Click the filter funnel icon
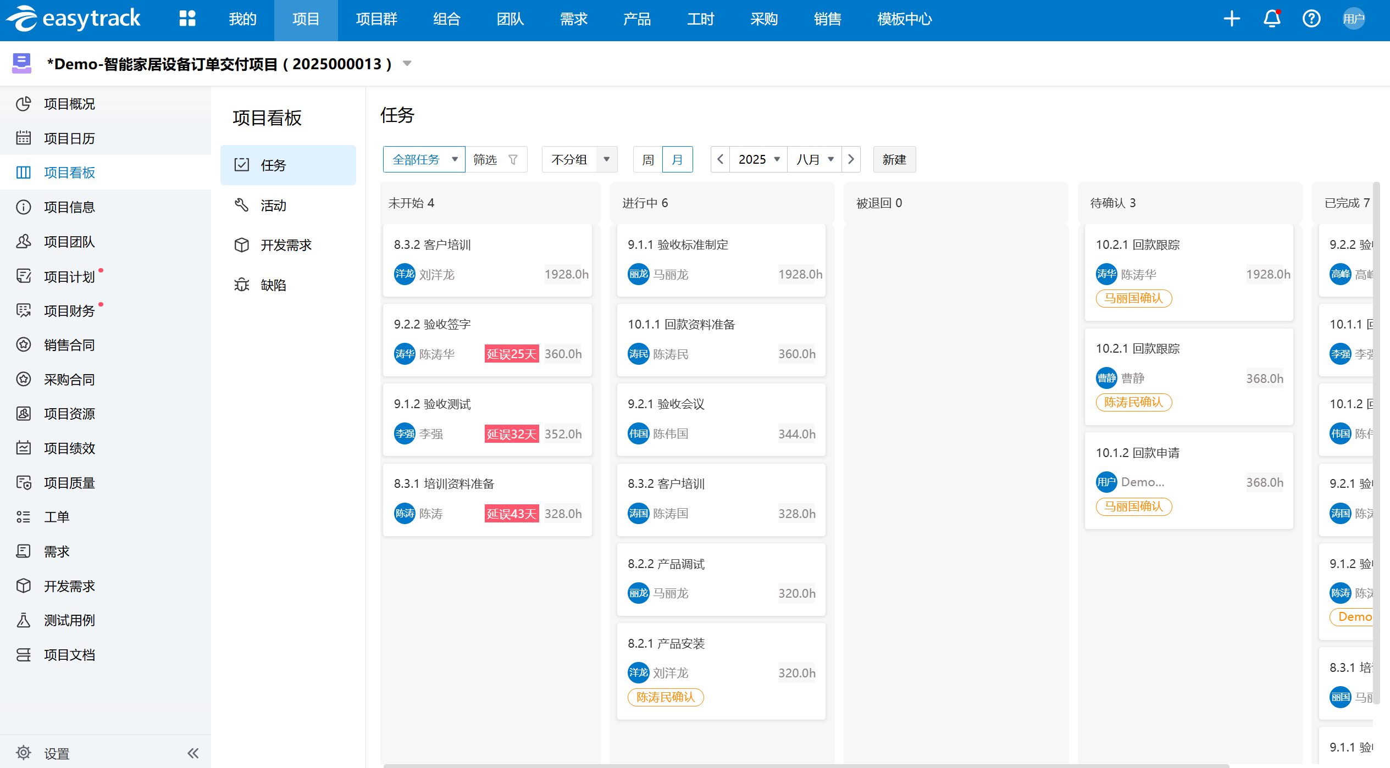 click(513, 160)
